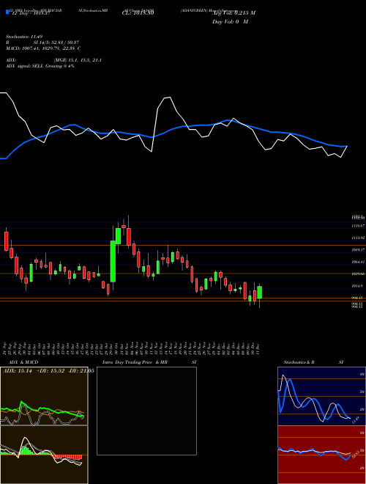The width and height of the screenshot is (366, 484).
Task: Click the tallest green candlestick in late October
Action: click(113, 262)
